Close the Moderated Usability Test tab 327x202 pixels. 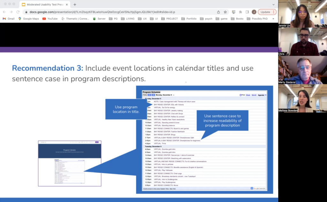click(67, 4)
